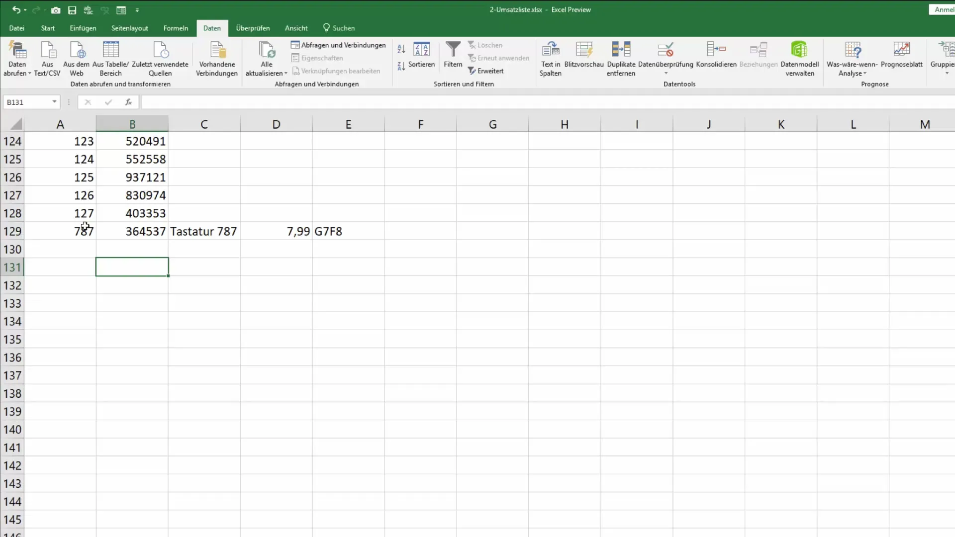The width and height of the screenshot is (955, 537).
Task: Click Abfragen und Verbindungen button
Action: pyautogui.click(x=338, y=45)
